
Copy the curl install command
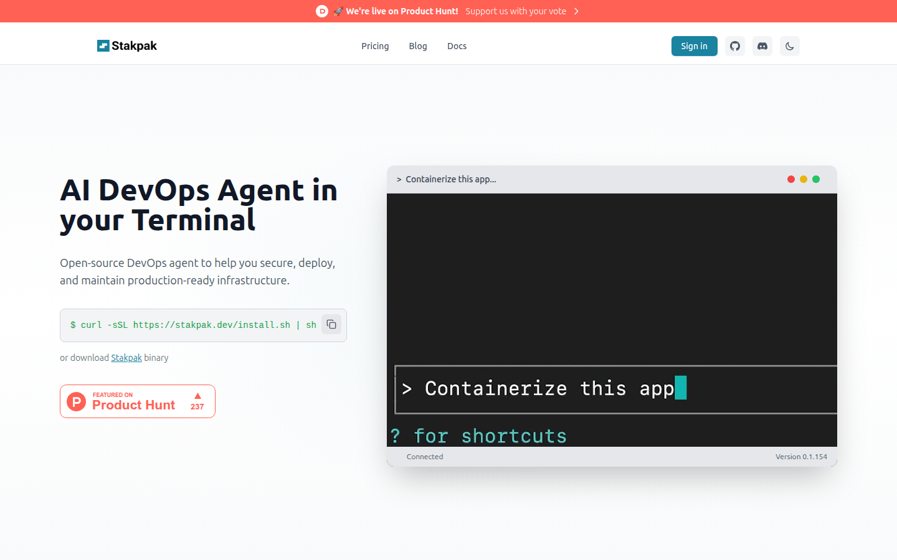(x=331, y=324)
